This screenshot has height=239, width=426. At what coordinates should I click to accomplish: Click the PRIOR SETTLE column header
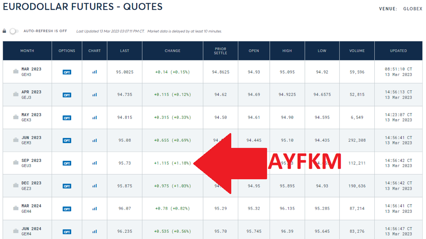click(220, 51)
